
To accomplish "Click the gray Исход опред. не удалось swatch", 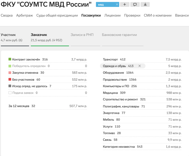I will click(x=10, y=86).
